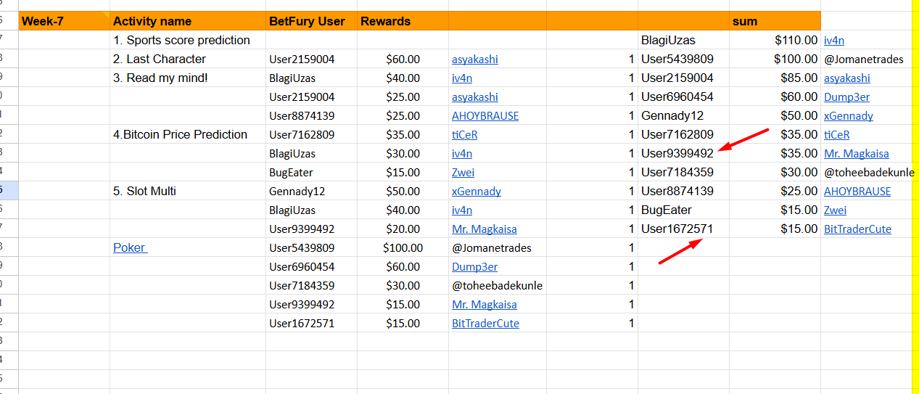
Task: Select User1672571 cell the lower arrow points to
Action: pyautogui.click(x=683, y=229)
